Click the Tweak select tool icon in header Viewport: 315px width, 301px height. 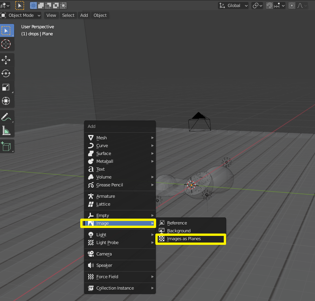coord(20,5)
